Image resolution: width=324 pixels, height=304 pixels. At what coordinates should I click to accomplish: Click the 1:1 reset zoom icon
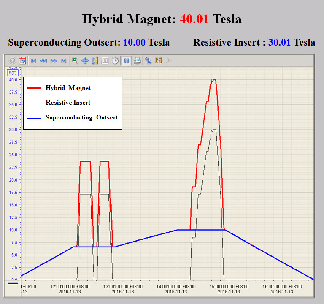tap(105, 61)
